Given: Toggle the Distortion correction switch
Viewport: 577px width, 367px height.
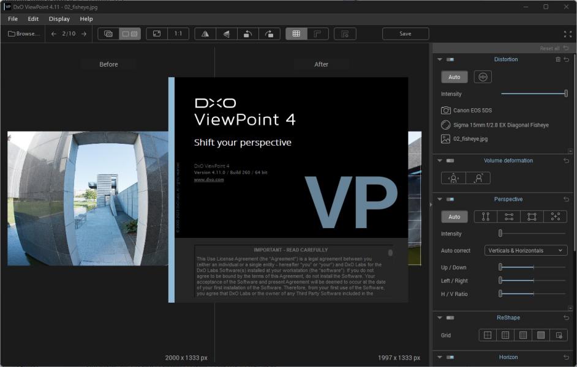Looking at the screenshot, I should tap(450, 59).
